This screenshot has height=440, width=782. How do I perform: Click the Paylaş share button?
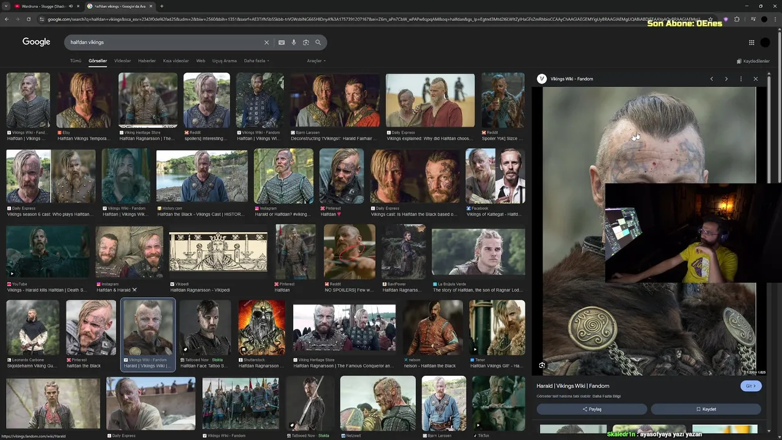pyautogui.click(x=592, y=409)
